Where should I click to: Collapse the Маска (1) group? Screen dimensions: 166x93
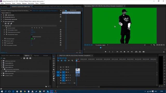click(3, 26)
